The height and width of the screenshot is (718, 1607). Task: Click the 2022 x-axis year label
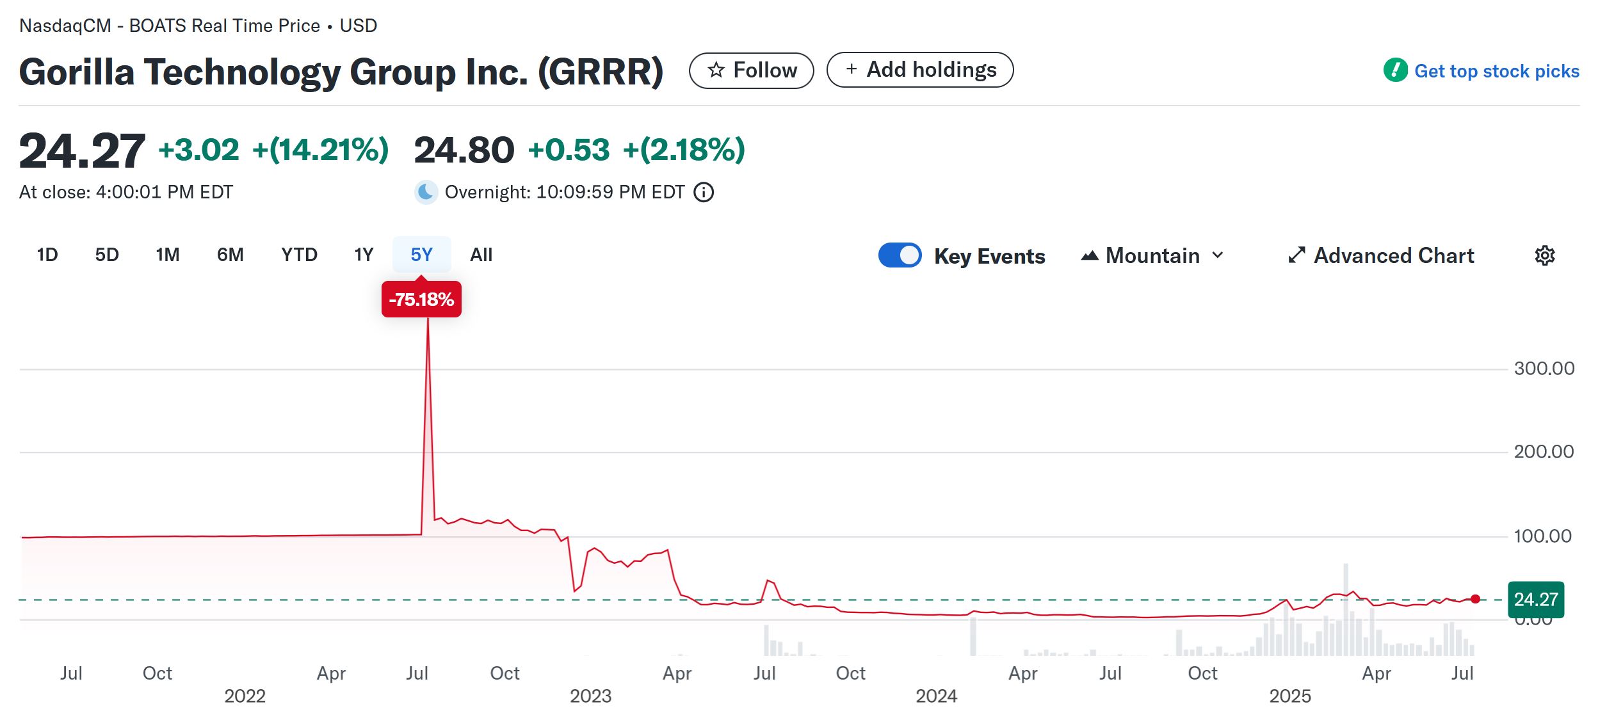pyautogui.click(x=245, y=696)
